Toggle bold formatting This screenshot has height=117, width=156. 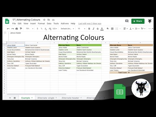click(89, 29)
